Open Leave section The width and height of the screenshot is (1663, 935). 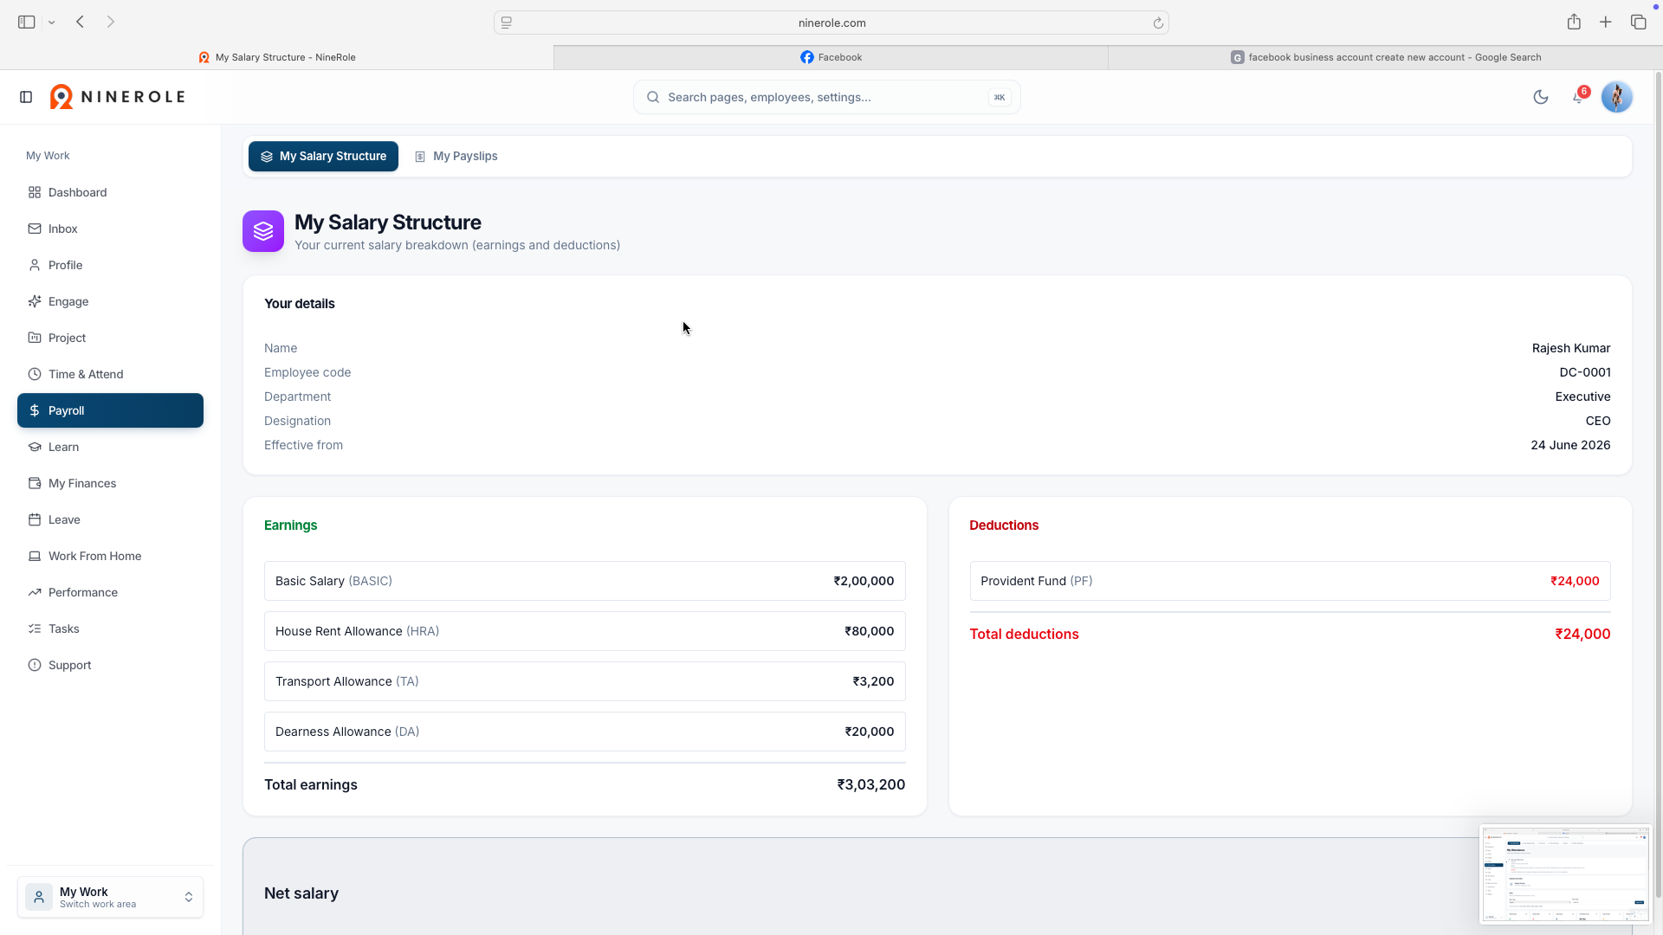pos(110,519)
